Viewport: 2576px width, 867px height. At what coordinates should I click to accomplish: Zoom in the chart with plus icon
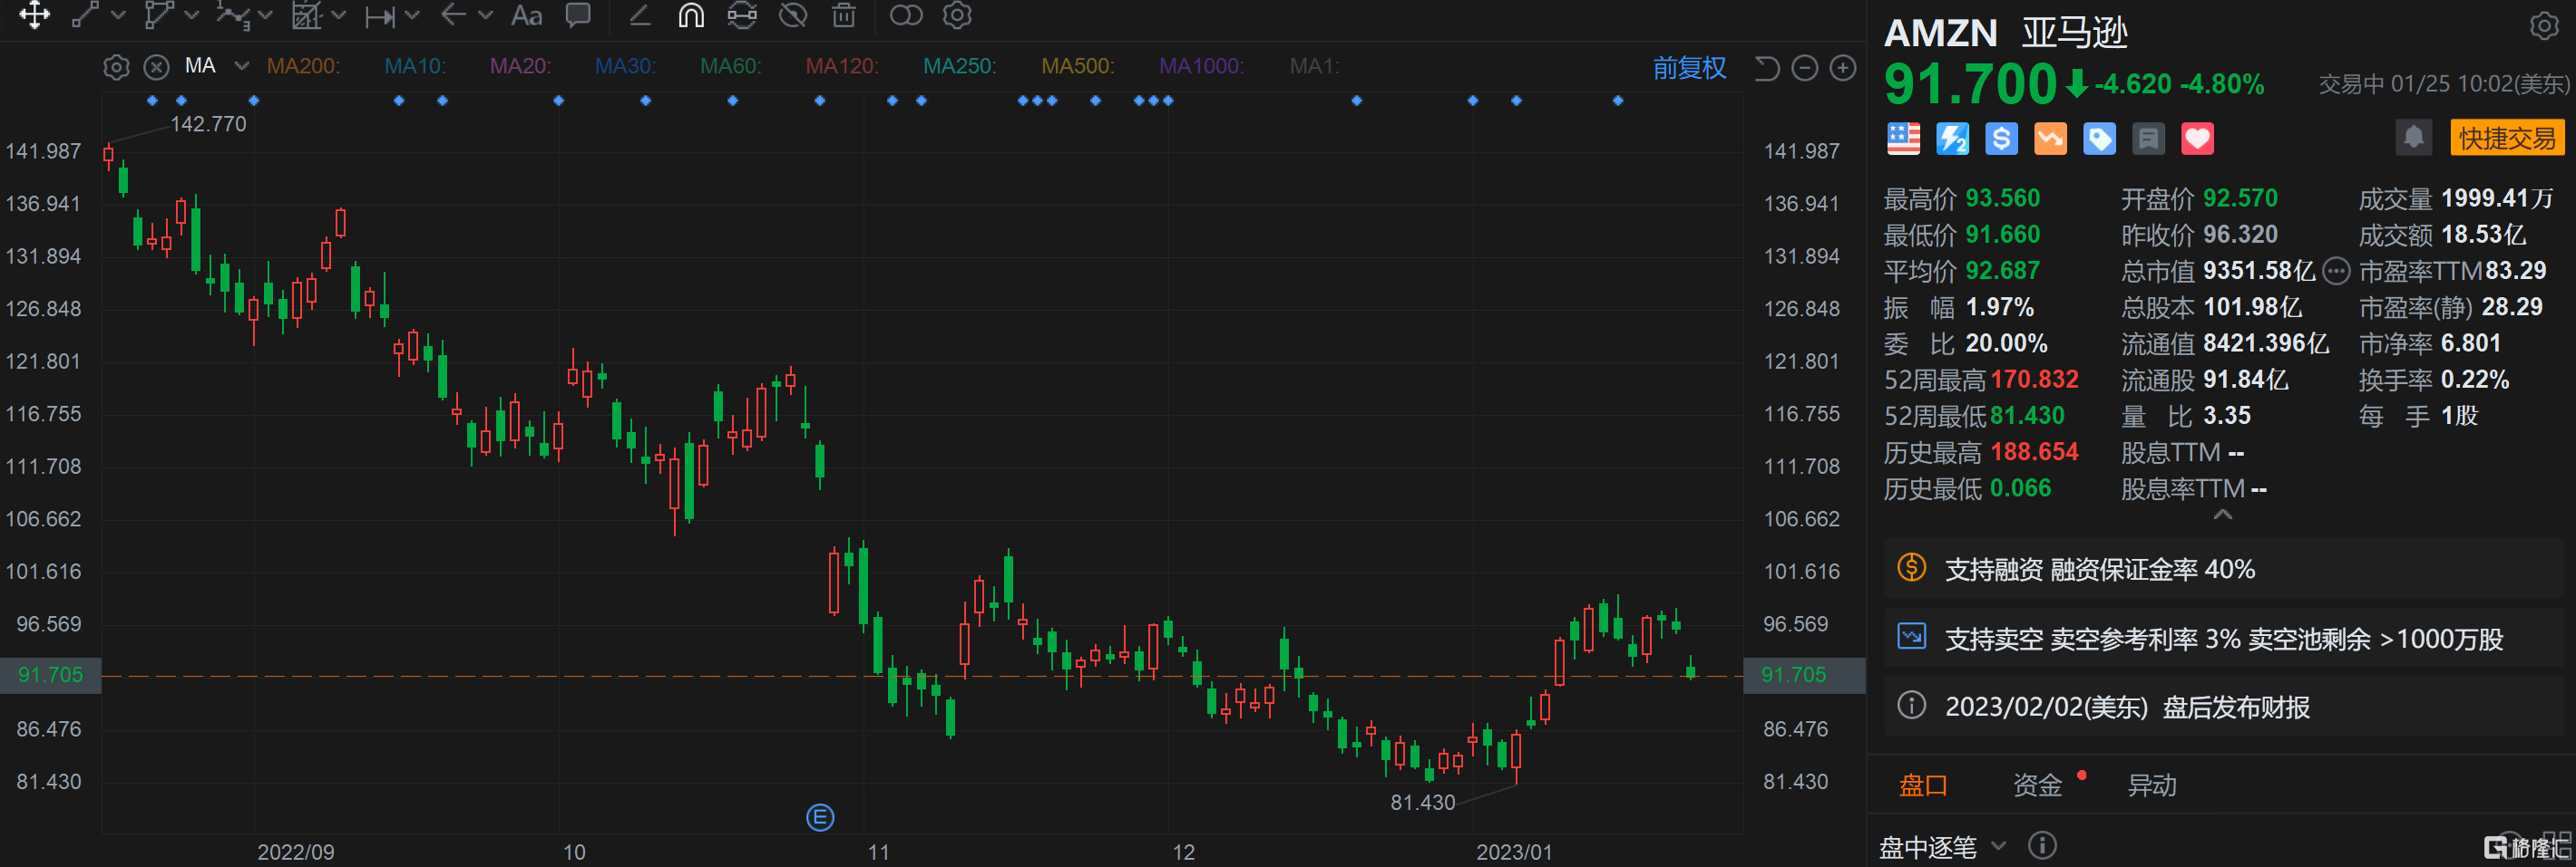1843,68
